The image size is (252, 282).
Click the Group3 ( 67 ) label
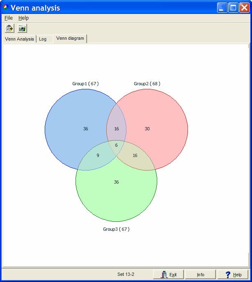tap(116, 229)
